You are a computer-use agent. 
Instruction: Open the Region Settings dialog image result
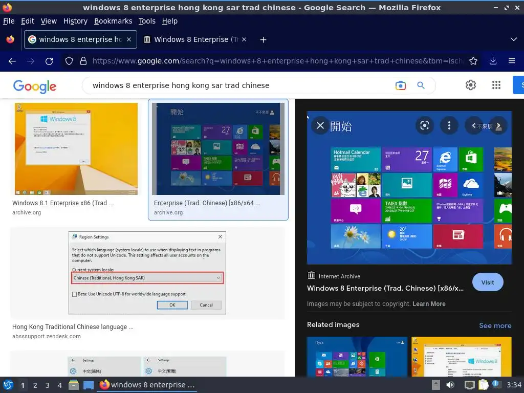[x=147, y=273]
